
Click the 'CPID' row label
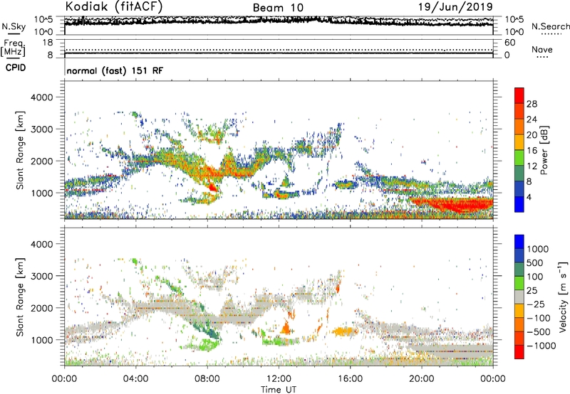coord(16,68)
